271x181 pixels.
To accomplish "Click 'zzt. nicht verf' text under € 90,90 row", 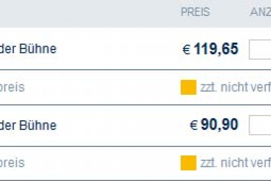I will tap(235, 163).
